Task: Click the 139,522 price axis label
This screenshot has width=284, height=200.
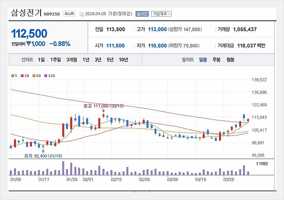Action: 259,80
